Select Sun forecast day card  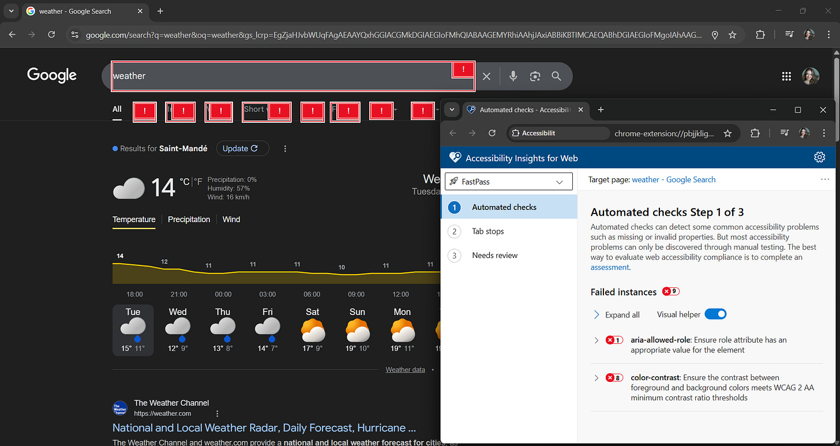[357, 330]
